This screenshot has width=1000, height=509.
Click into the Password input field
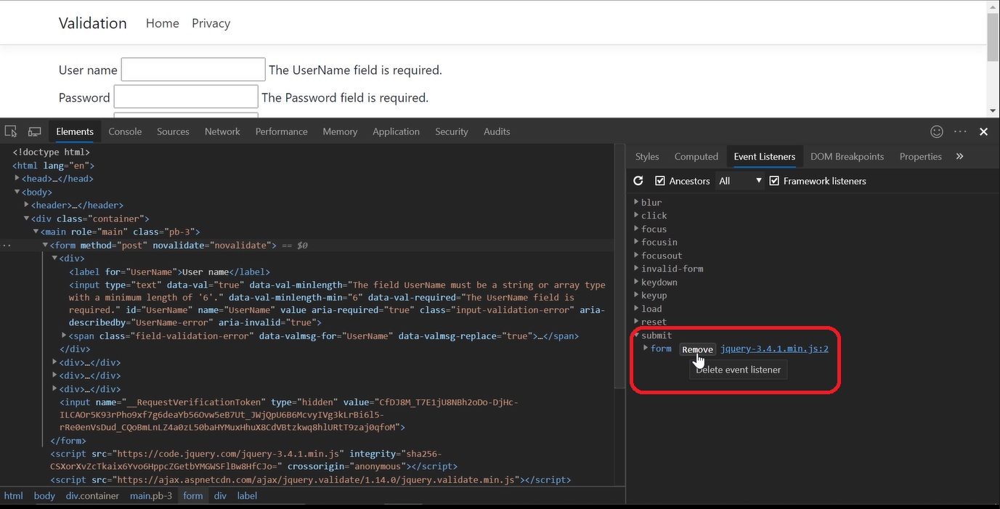[186, 97]
